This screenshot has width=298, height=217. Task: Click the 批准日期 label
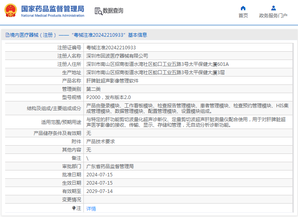72,175
